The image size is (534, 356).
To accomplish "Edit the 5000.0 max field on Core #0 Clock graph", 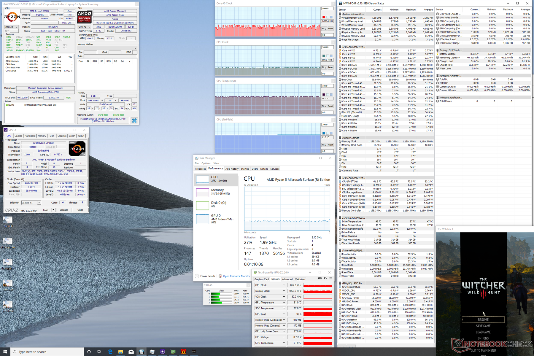I will point(327,9).
